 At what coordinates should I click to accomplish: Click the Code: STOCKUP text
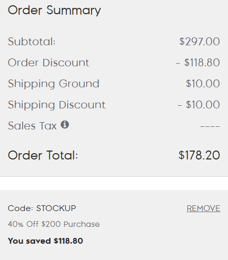[42, 208]
